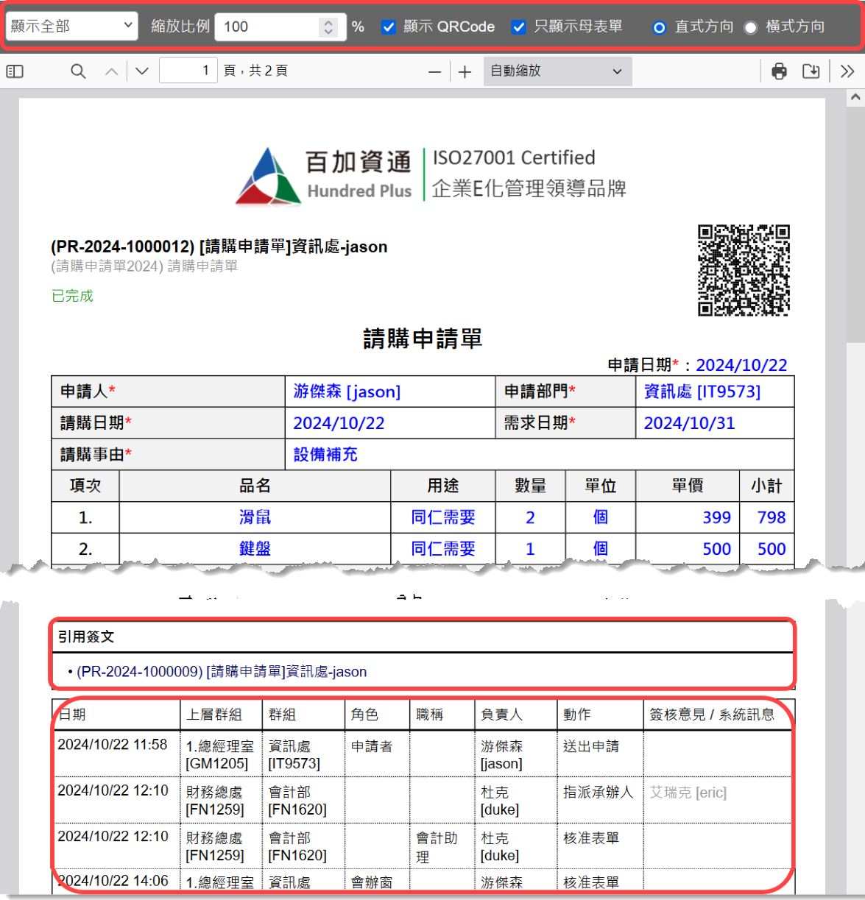This screenshot has width=865, height=900.
Task: Click the 申請者 role cell
Action: pos(372,746)
